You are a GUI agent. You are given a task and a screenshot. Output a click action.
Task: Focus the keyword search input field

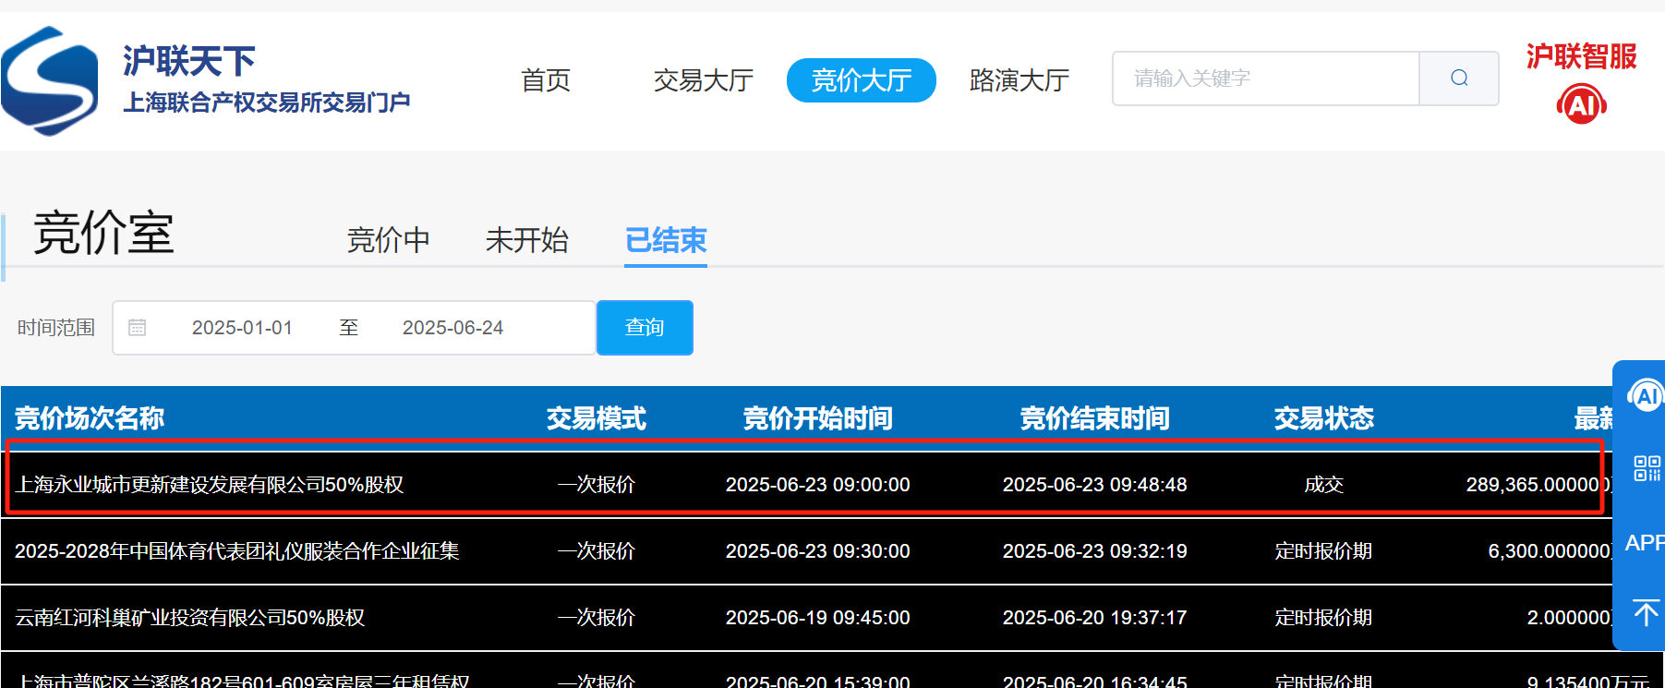1265,78
